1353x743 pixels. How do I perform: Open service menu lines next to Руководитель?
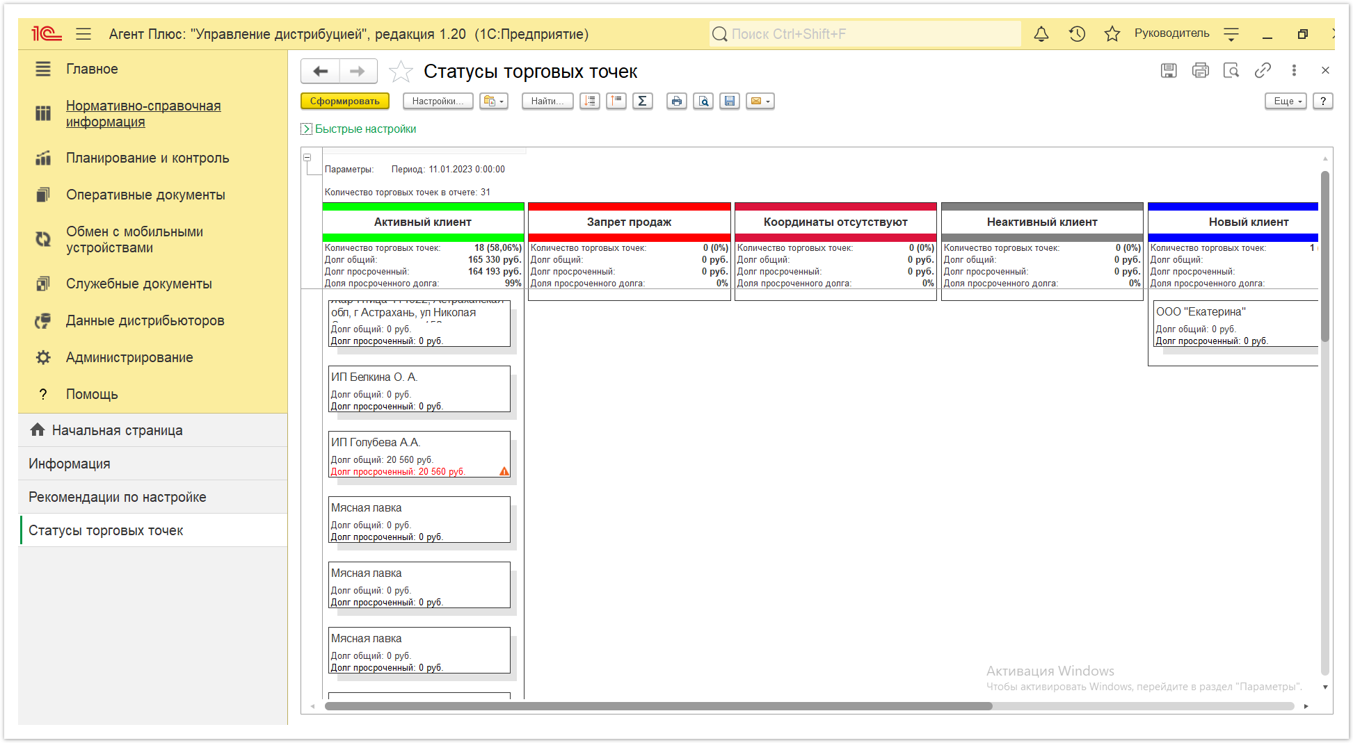(1231, 33)
